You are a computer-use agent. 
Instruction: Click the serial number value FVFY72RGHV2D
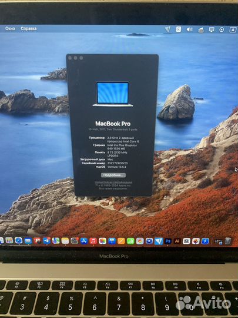coord(118,163)
